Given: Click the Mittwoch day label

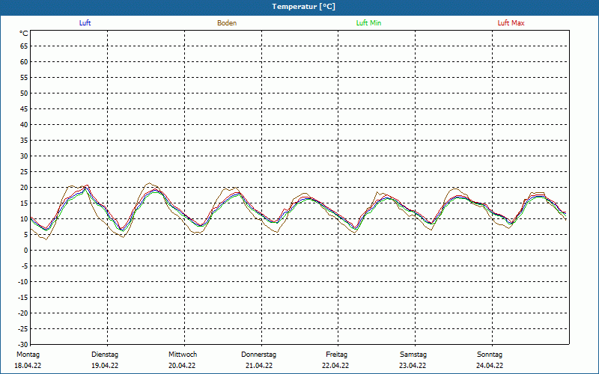Looking at the screenshot, I should click(x=183, y=355).
